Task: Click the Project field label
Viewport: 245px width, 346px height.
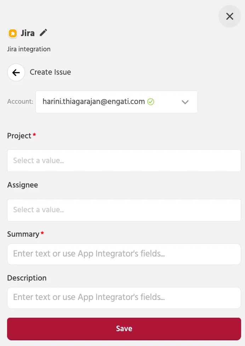Action: [19, 136]
